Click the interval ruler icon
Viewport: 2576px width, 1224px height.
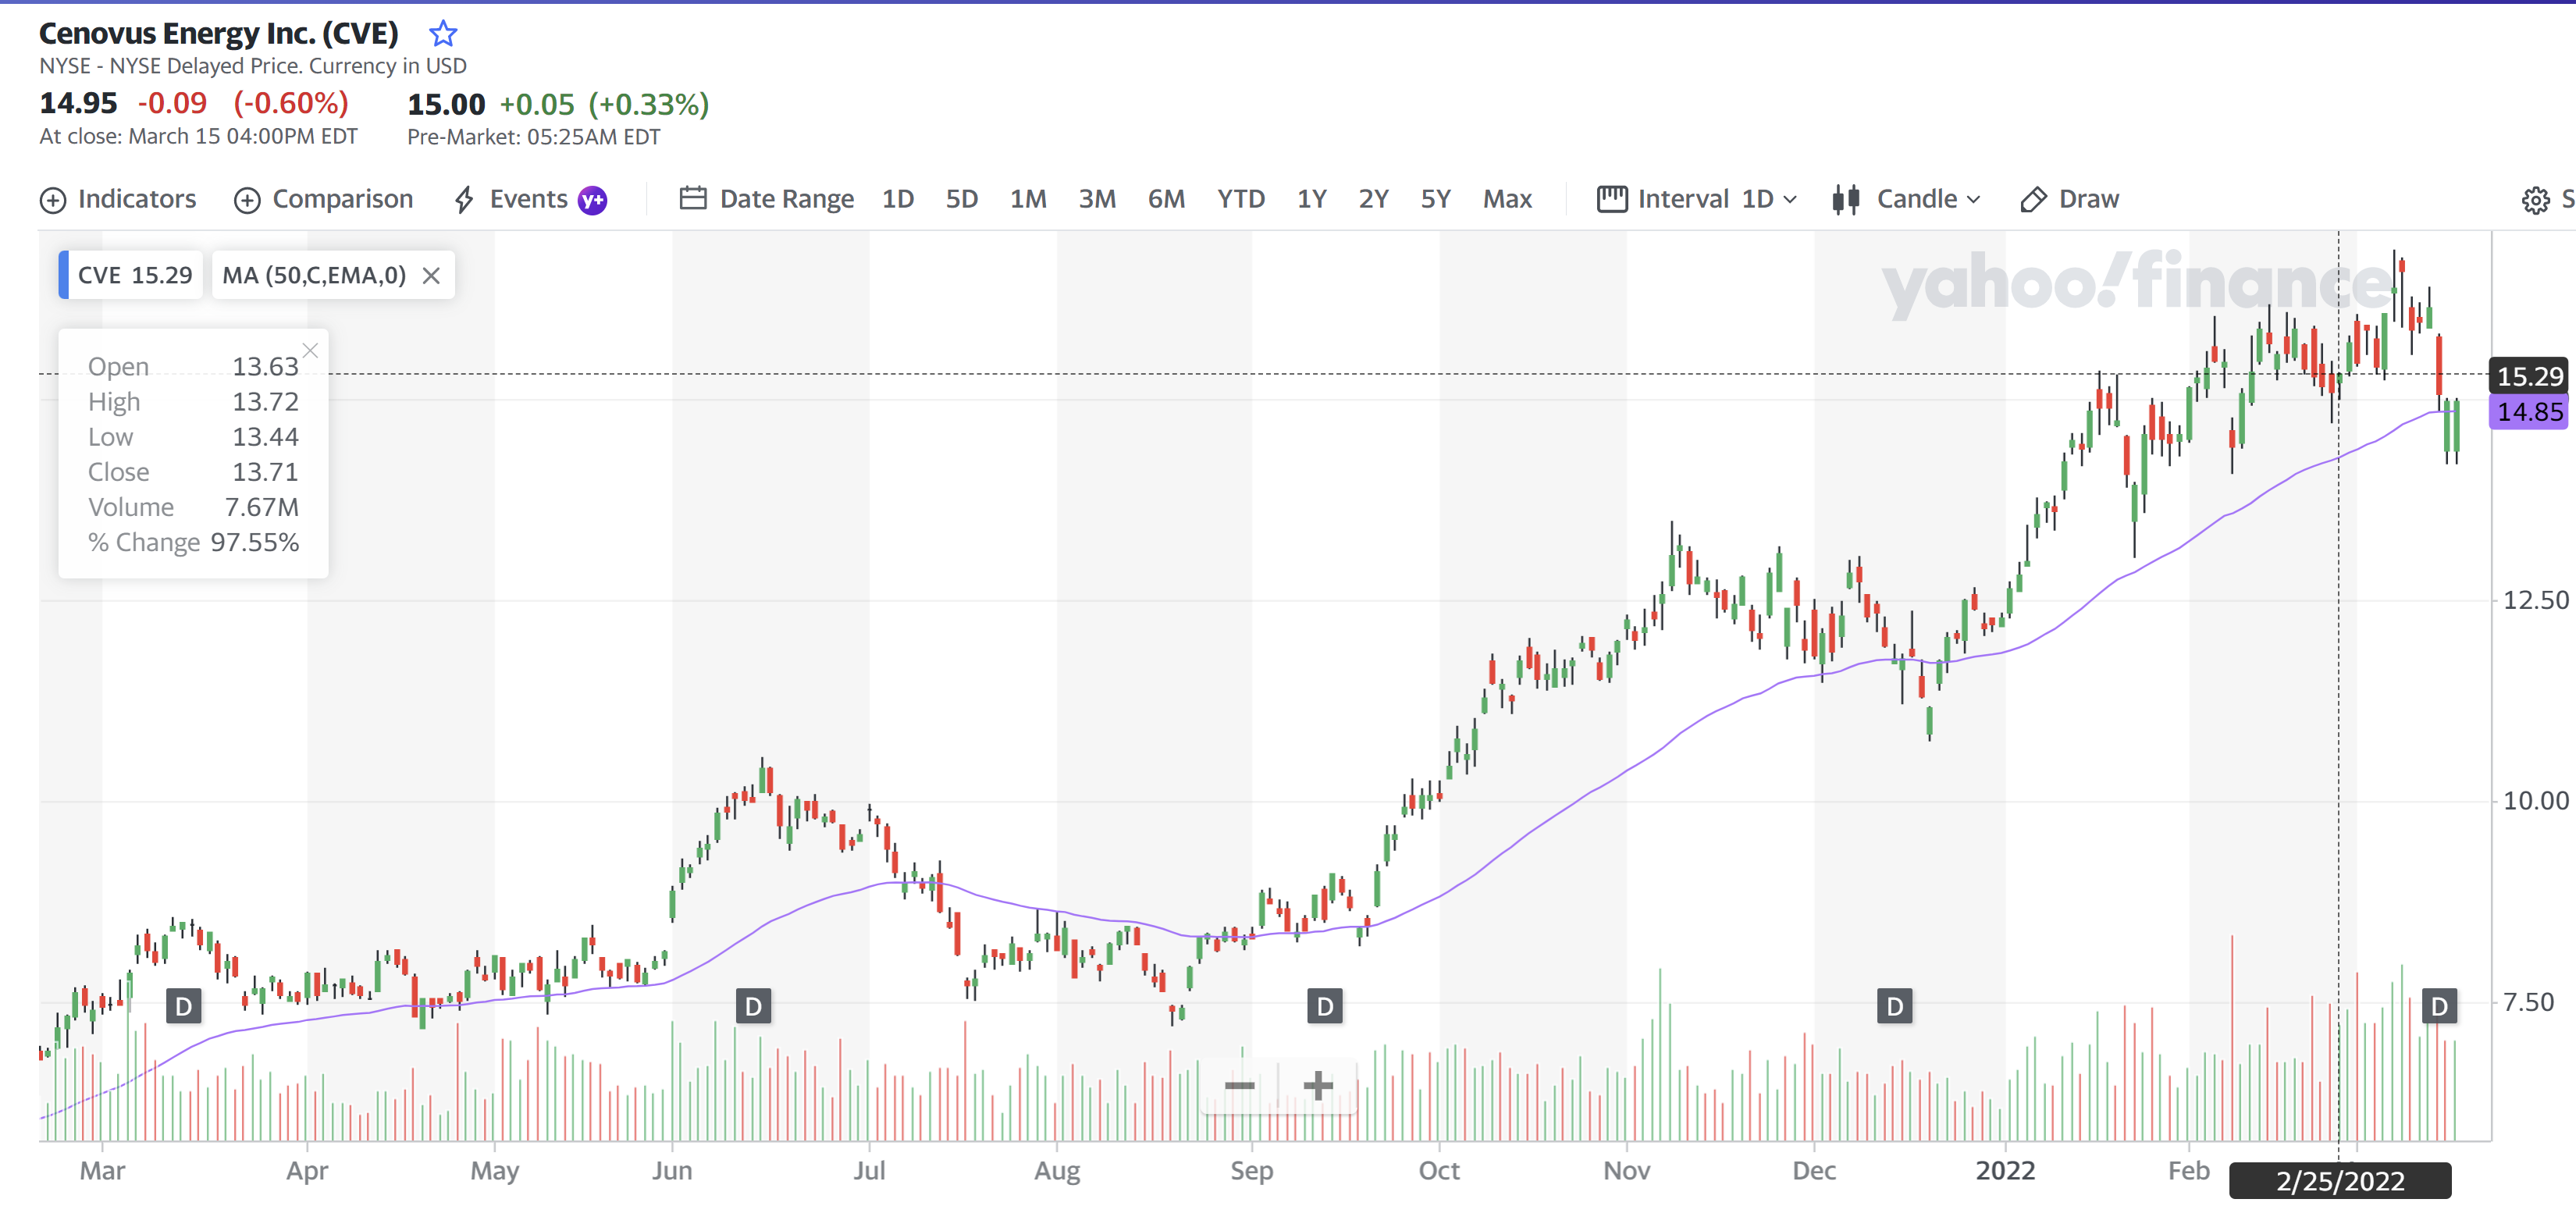click(1612, 199)
